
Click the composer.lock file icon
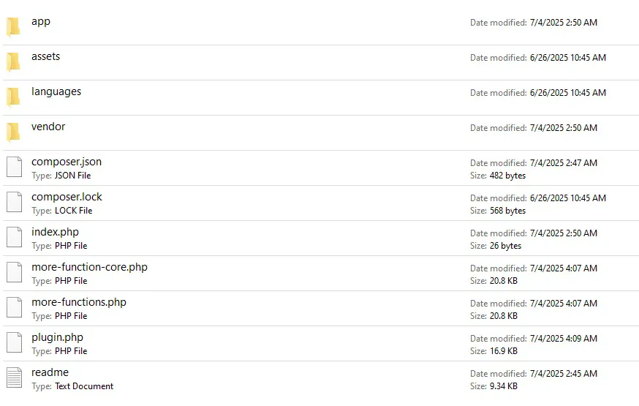(x=15, y=203)
